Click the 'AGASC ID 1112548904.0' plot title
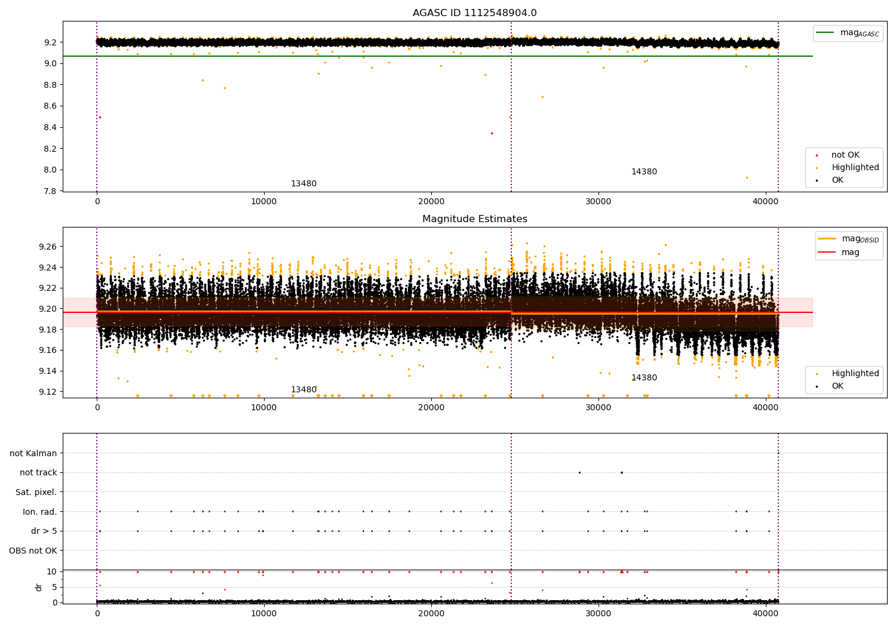 point(474,13)
